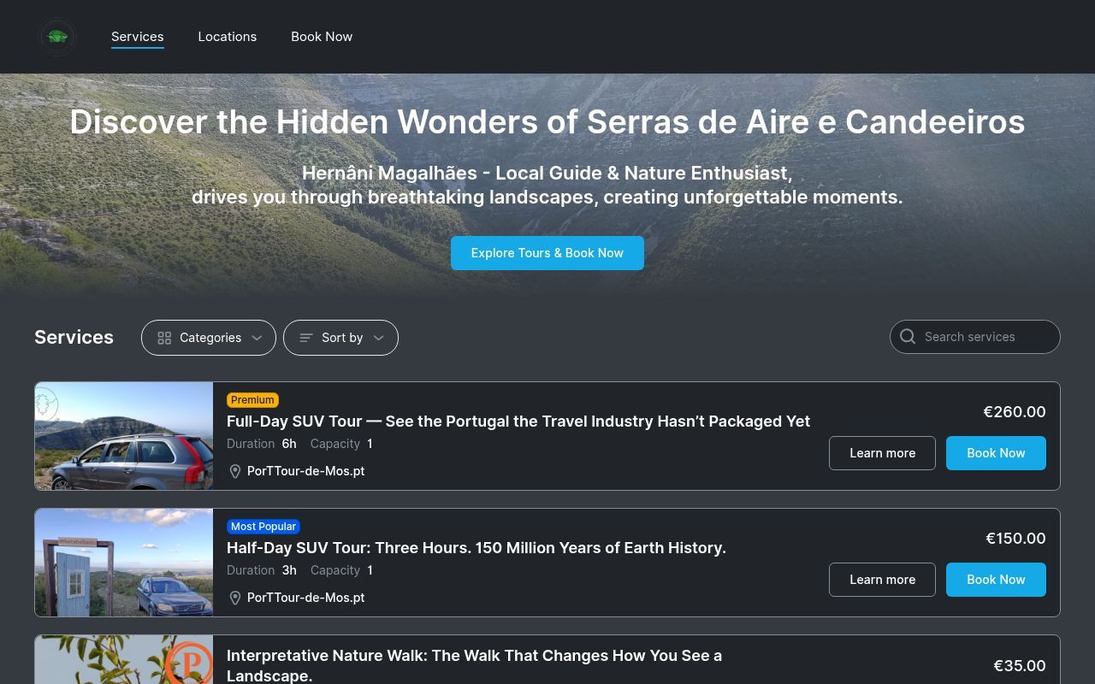1095x684 pixels.
Task: Learn more about the Full-Day SUV Tour
Action: click(882, 453)
